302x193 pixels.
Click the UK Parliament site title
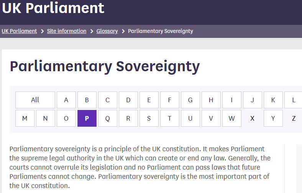click(53, 8)
